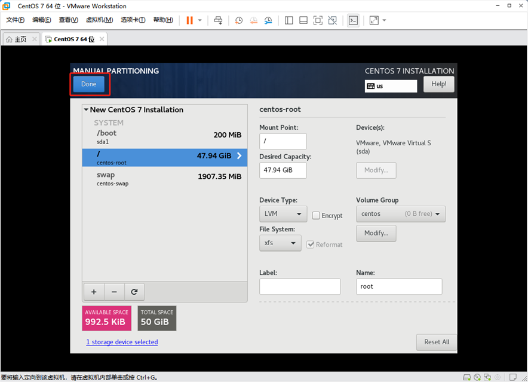Screen dimensions: 528x382
Task: Select the / centos-root partition row
Action: point(165,157)
